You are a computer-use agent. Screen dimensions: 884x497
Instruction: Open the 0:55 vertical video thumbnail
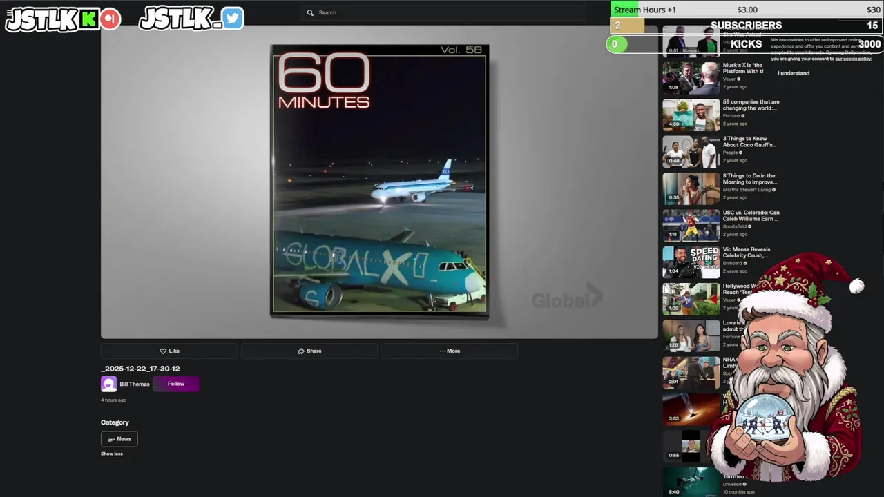[x=691, y=446]
